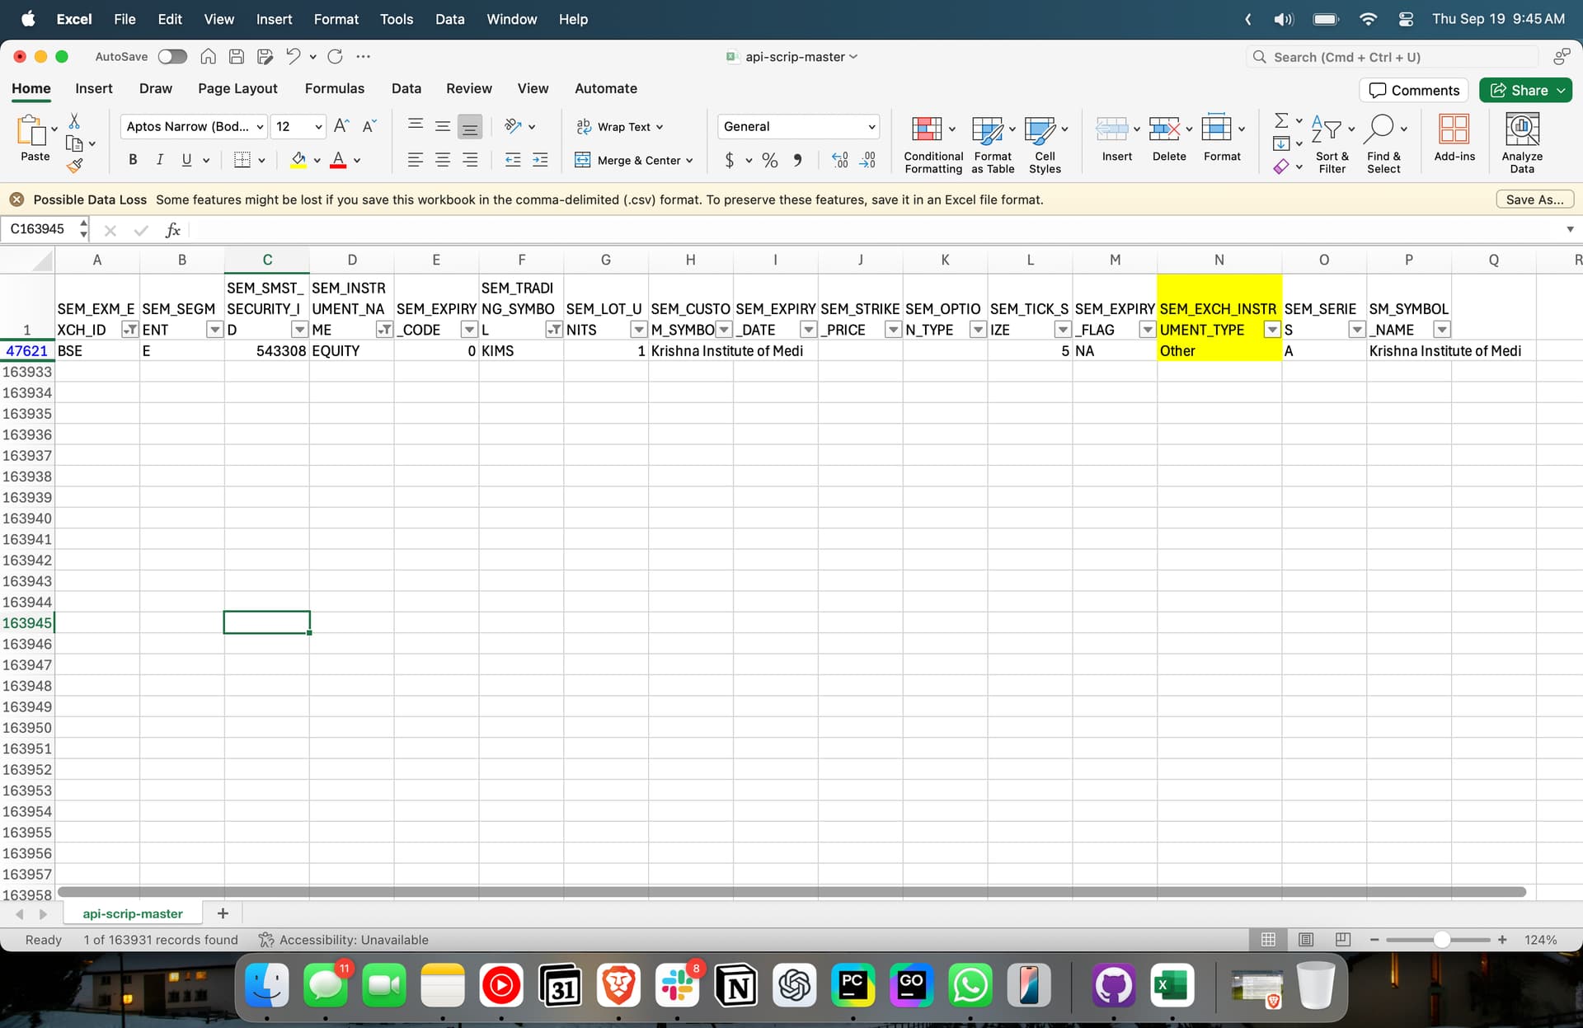Screen dimensions: 1583x1028
Task: Toggle Normal view in status bar
Action: pyautogui.click(x=1268, y=940)
